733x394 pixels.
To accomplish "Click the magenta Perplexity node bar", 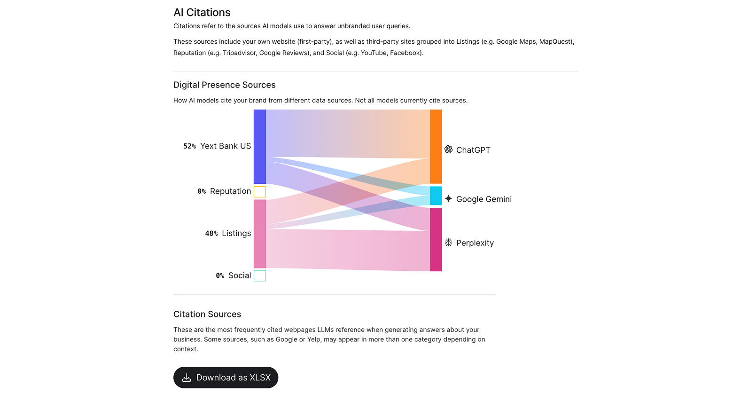I will (x=436, y=239).
